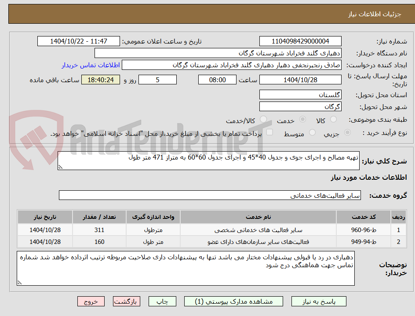Click فعالیت‌های سایر سازمان‌های دارای عضو cell
415x316 pixels.
[258, 242]
